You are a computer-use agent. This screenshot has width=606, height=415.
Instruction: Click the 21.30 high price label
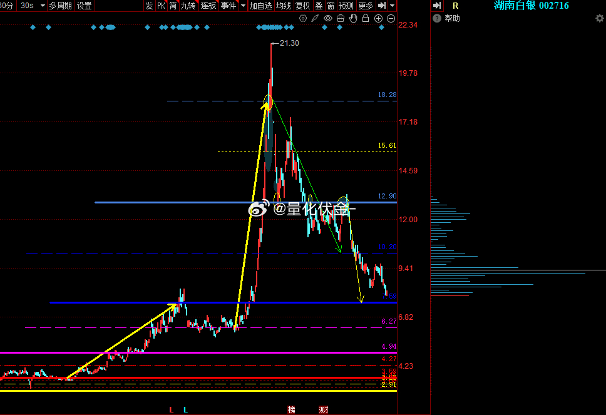(289, 43)
